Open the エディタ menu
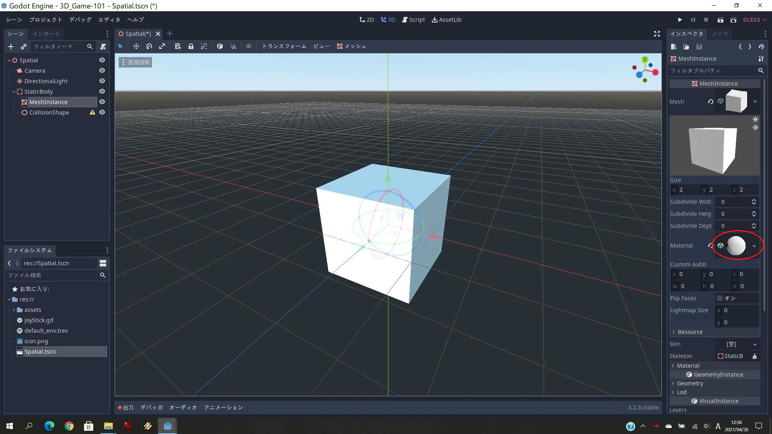This screenshot has height=434, width=772. [x=109, y=20]
